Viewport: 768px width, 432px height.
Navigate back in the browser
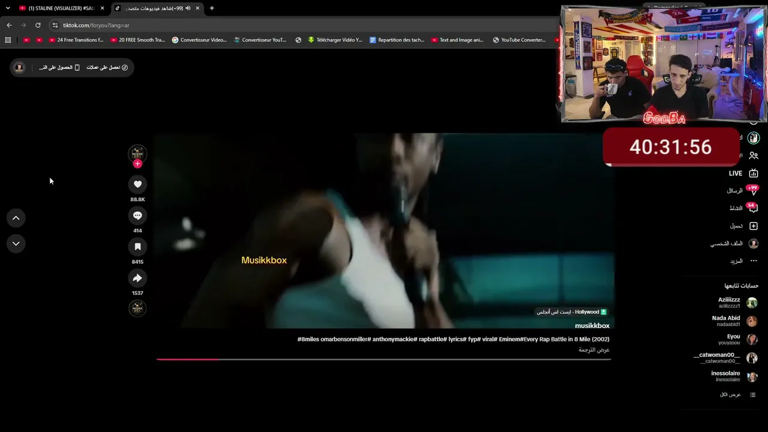(9, 25)
